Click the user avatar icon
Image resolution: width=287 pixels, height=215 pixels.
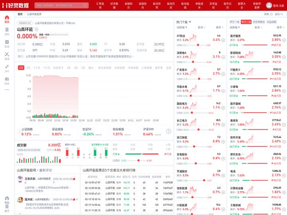269,5
